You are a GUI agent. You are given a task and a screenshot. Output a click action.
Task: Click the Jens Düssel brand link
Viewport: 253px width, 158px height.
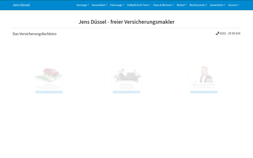(22, 5)
